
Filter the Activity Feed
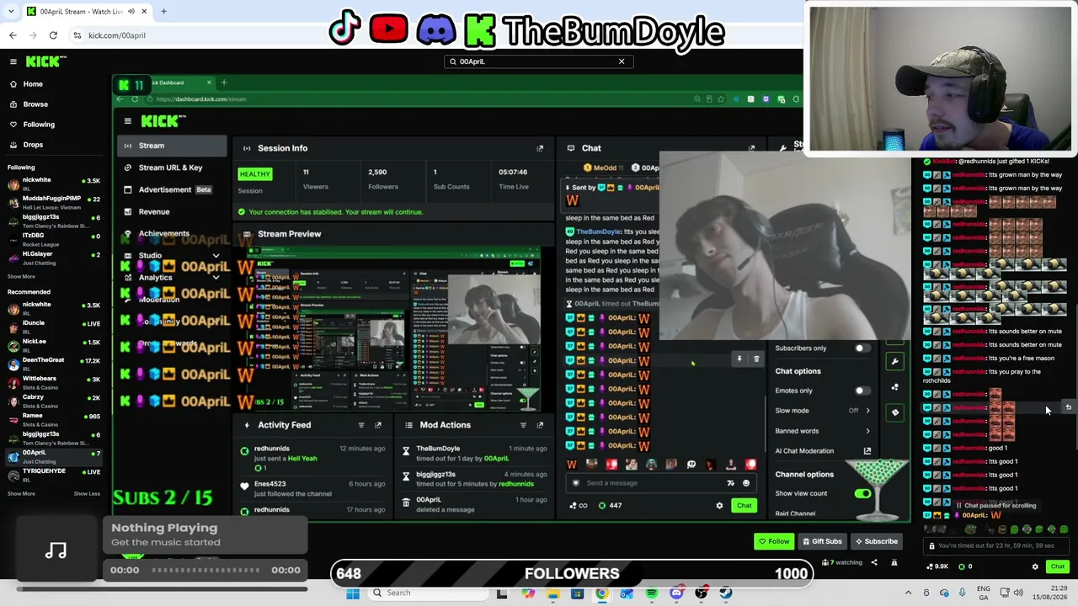361,425
